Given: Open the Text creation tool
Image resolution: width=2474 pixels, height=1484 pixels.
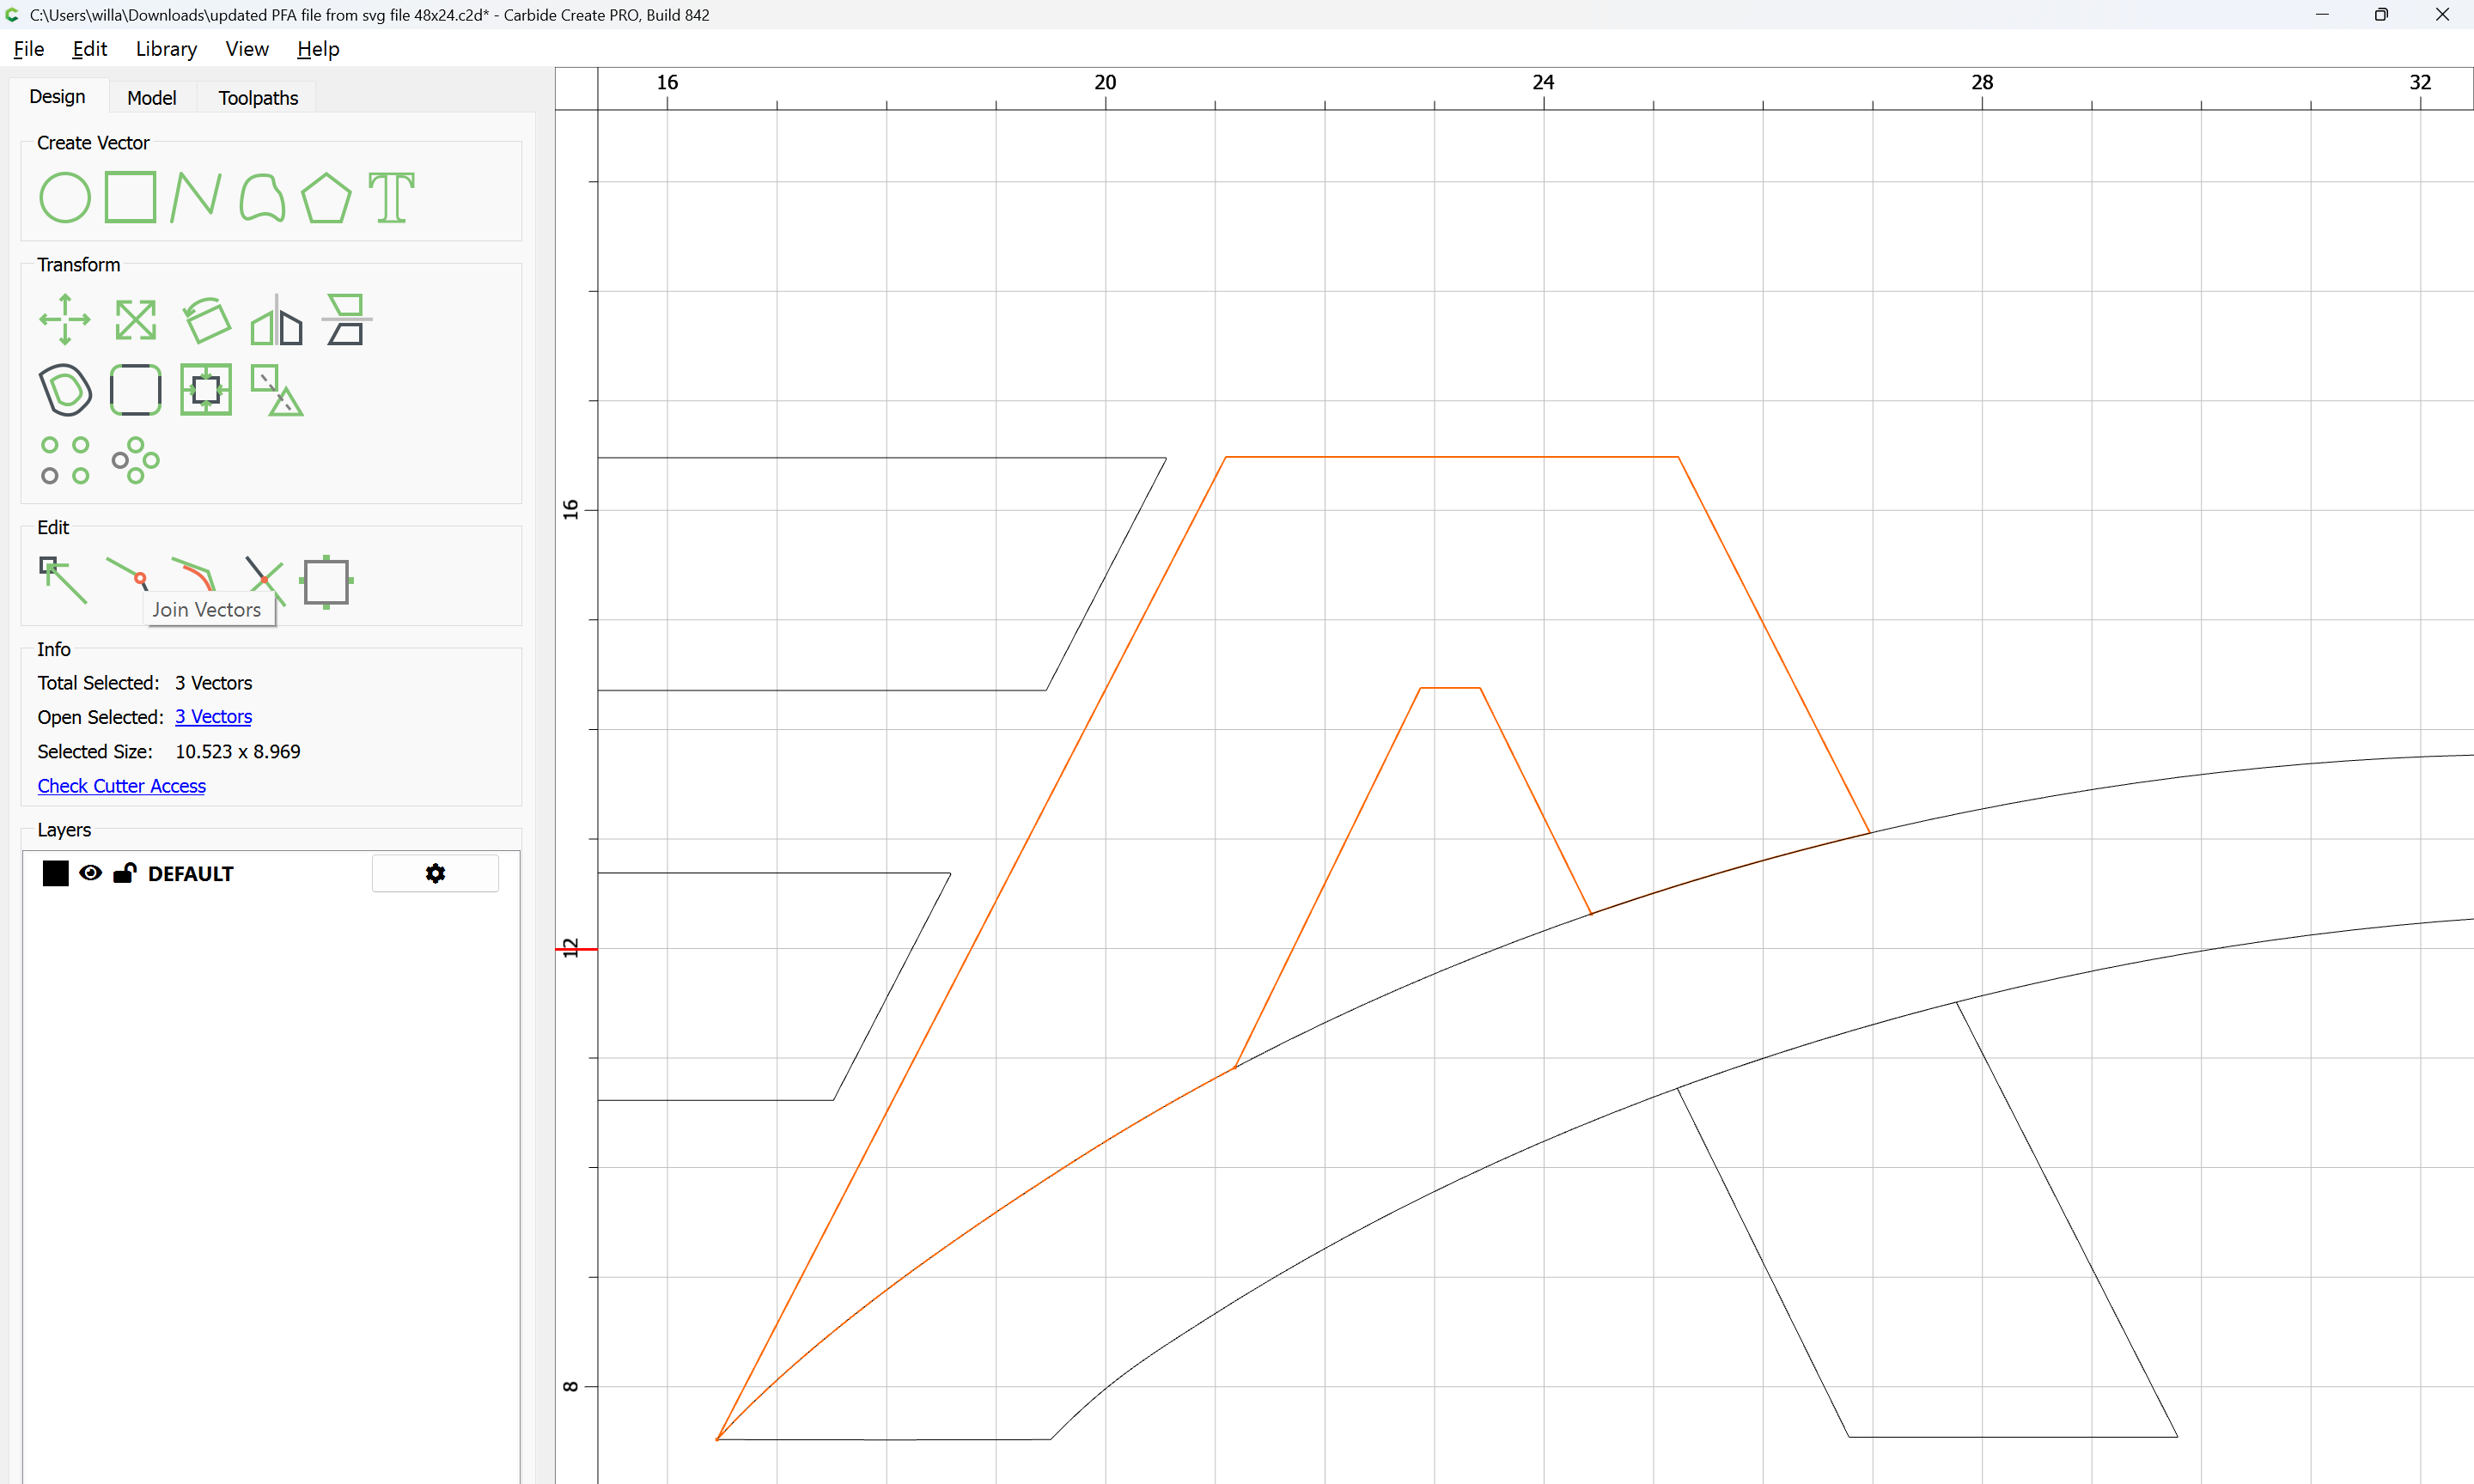Looking at the screenshot, I should click(391, 197).
